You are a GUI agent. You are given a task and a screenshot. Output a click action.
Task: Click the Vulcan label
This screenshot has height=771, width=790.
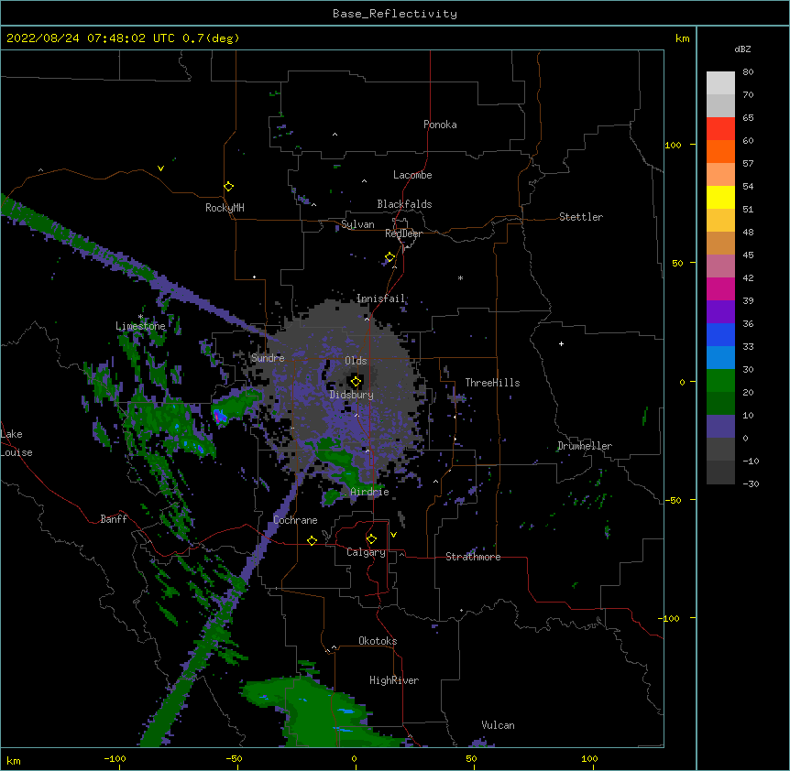point(498,725)
